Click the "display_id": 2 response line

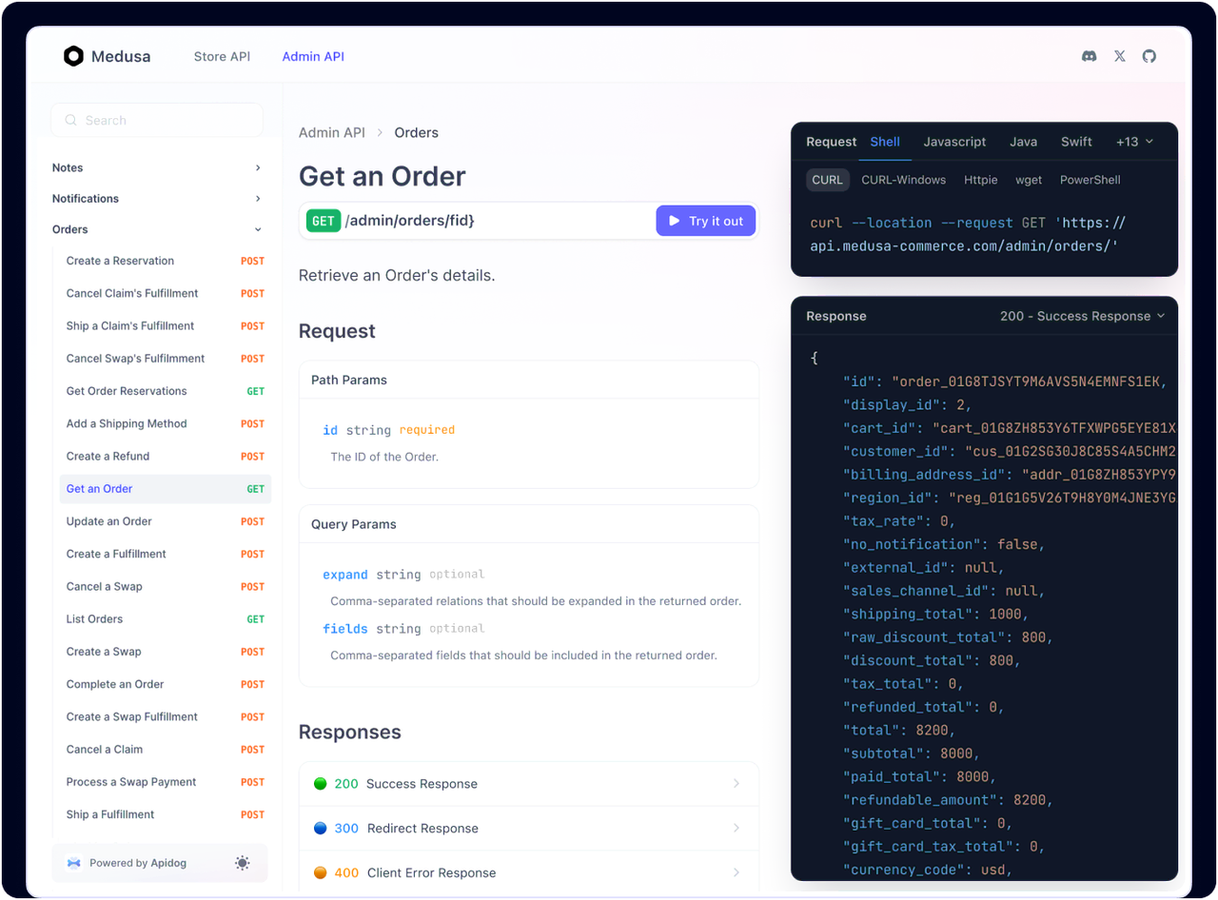(907, 405)
